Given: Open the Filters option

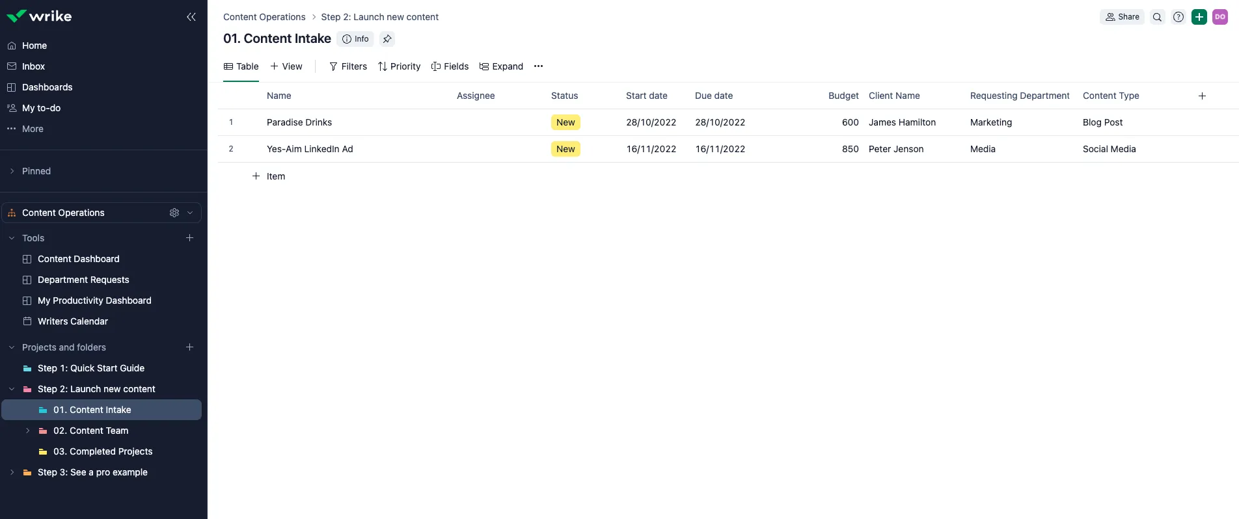Looking at the screenshot, I should point(348,66).
